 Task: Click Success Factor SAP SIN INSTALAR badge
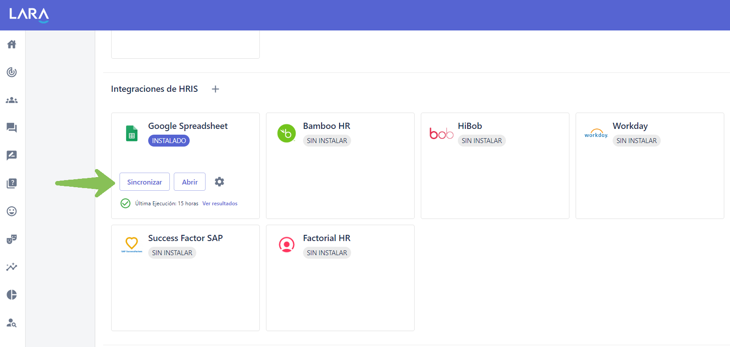coord(172,253)
